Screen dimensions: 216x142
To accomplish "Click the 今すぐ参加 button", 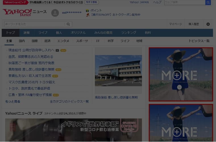I will point(92,2).
